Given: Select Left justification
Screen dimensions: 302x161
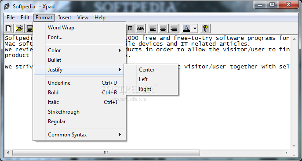Looking at the screenshot, I should click(x=151, y=79).
